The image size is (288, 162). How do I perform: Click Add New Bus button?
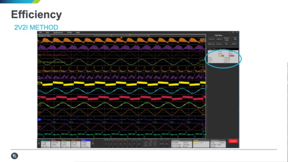(x=155, y=144)
